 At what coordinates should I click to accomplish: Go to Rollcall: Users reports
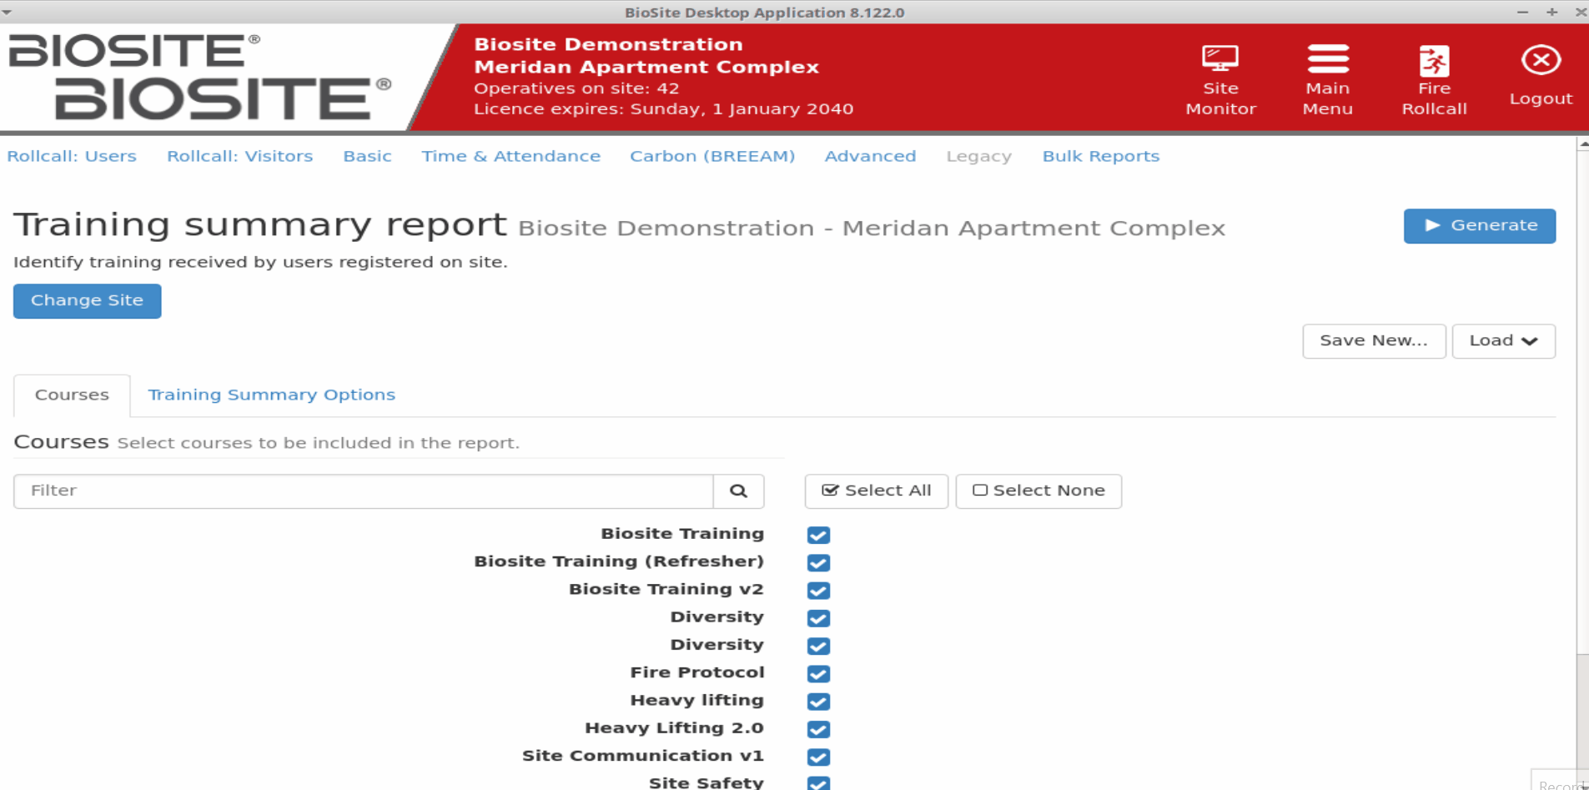click(72, 156)
